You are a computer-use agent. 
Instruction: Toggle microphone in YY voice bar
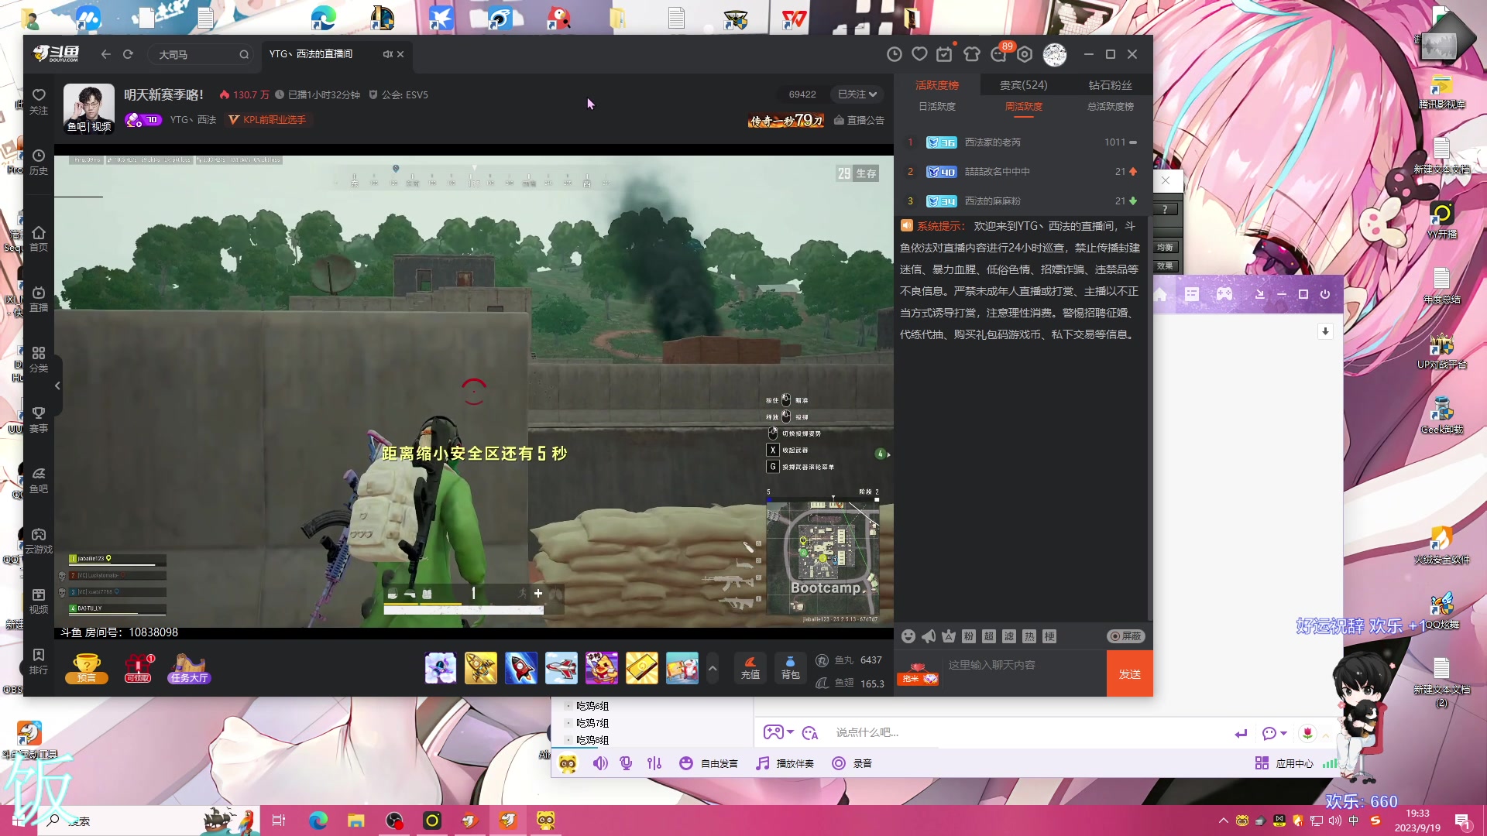tap(627, 763)
